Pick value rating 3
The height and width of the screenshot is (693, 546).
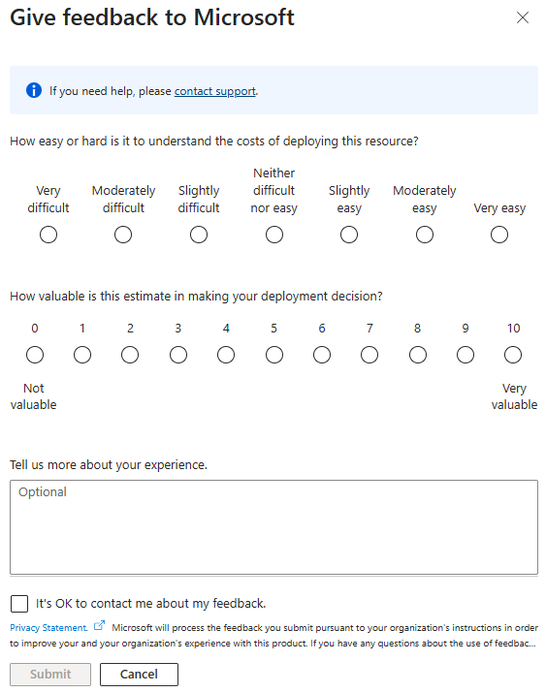[x=178, y=355]
